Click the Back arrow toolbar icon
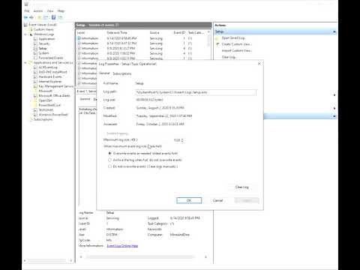 point(25,17)
